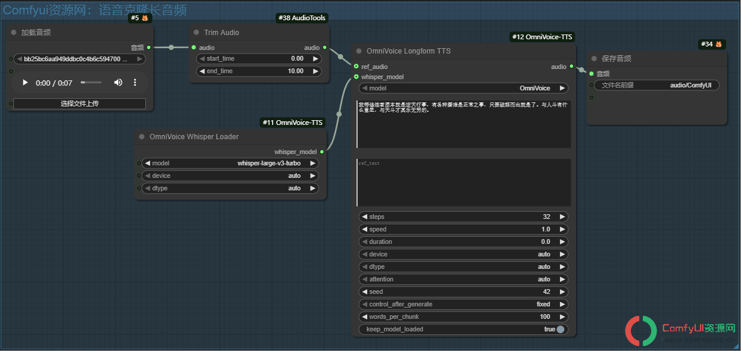Collapse the Trim Audio node
Image resolution: width=741 pixels, height=351 pixels.
196,32
